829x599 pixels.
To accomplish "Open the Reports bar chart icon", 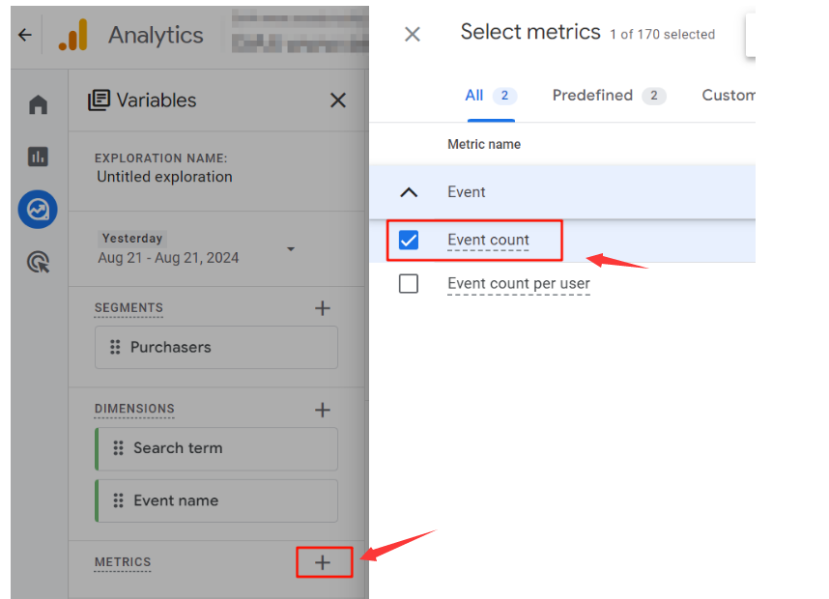I will tap(39, 157).
